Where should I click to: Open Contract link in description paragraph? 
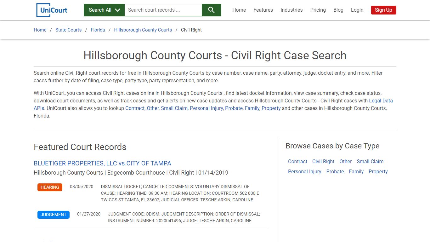click(135, 108)
